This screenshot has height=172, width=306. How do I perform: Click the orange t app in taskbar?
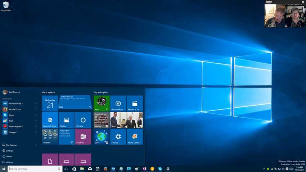pos(152,169)
